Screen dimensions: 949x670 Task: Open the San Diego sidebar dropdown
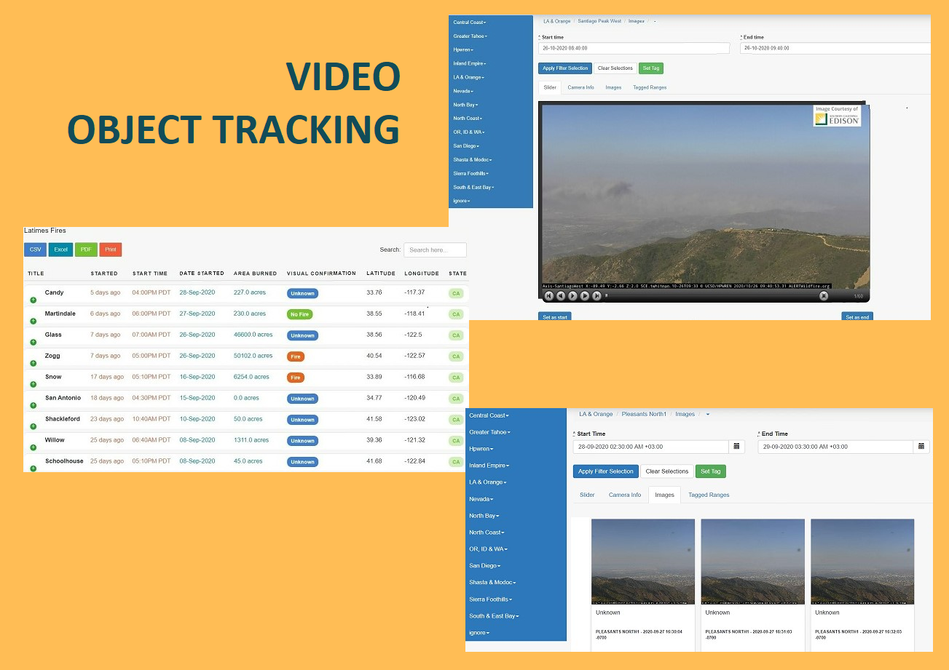(465, 145)
